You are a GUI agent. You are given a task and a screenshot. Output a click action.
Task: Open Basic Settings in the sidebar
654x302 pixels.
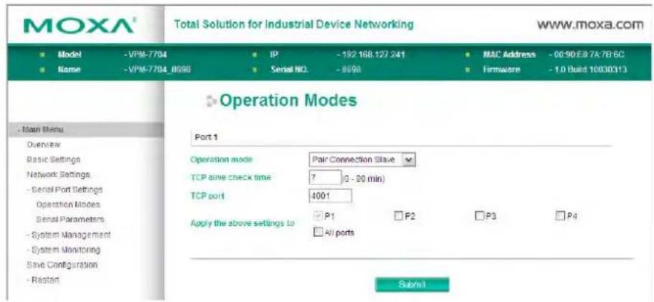(x=53, y=159)
